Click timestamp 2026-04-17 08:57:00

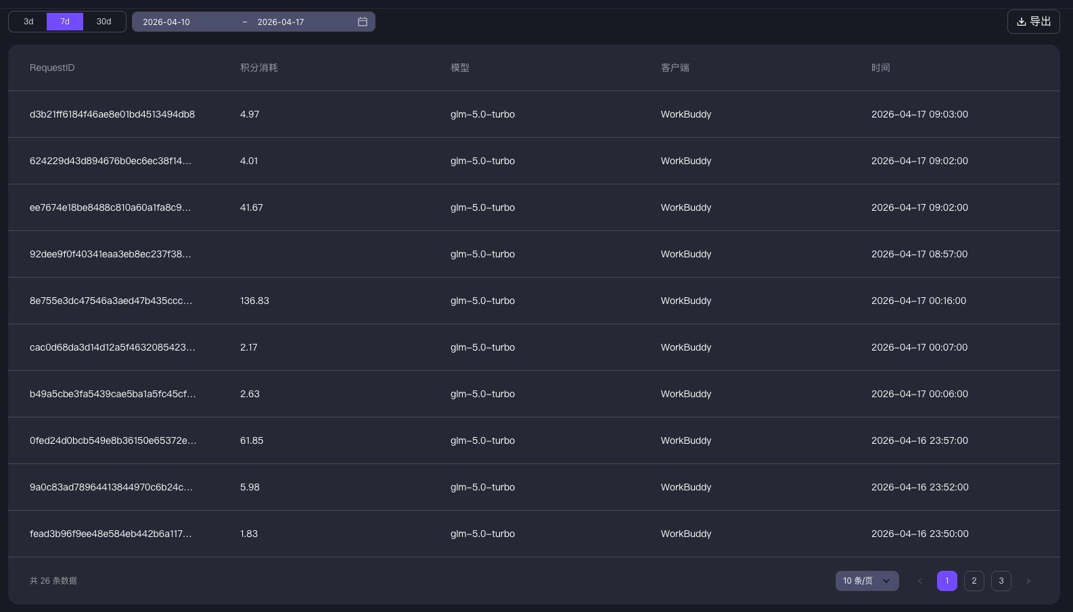pyautogui.click(x=919, y=254)
